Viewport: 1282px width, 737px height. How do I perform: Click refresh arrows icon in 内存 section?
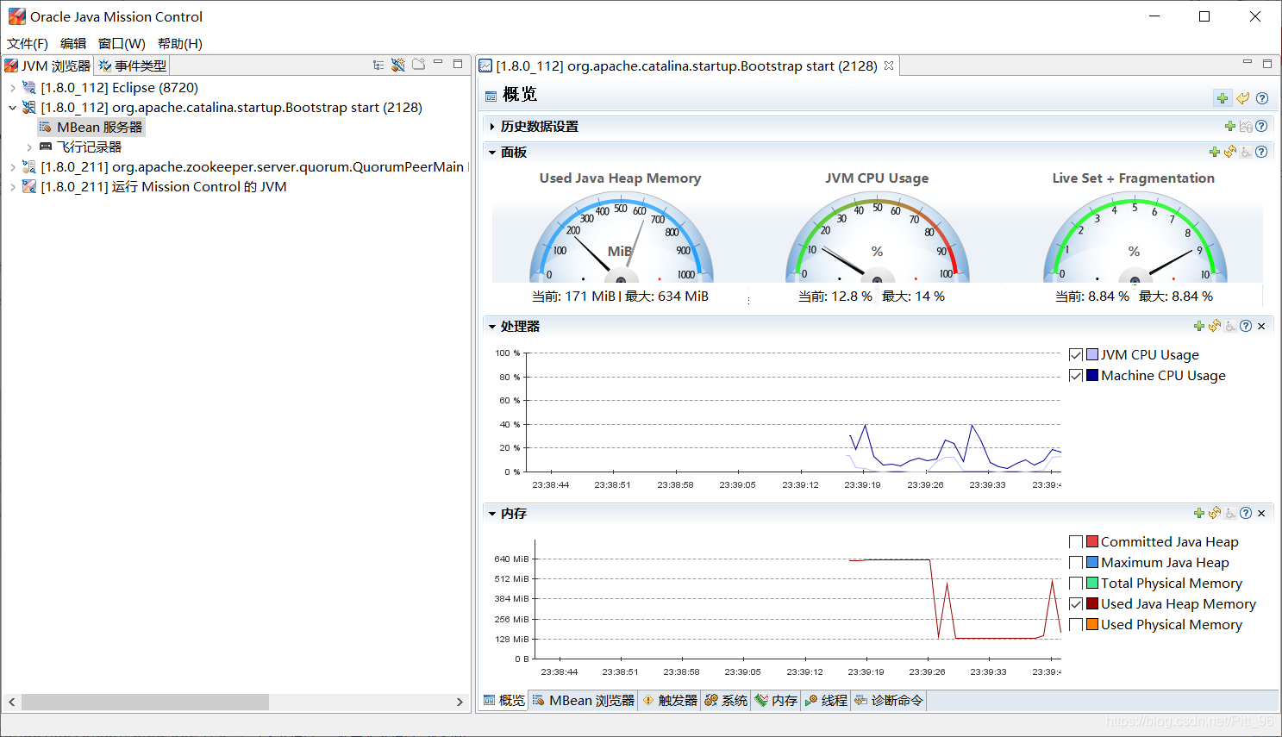pyautogui.click(x=1215, y=513)
